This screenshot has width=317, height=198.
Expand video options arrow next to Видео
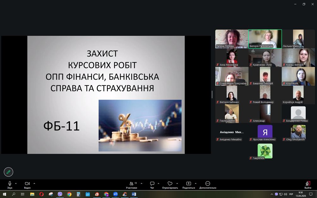[x=34, y=183]
